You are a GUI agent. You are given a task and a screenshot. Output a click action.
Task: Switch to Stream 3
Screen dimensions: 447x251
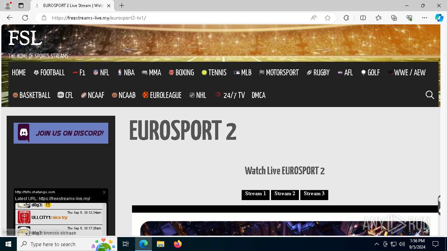tap(314, 195)
